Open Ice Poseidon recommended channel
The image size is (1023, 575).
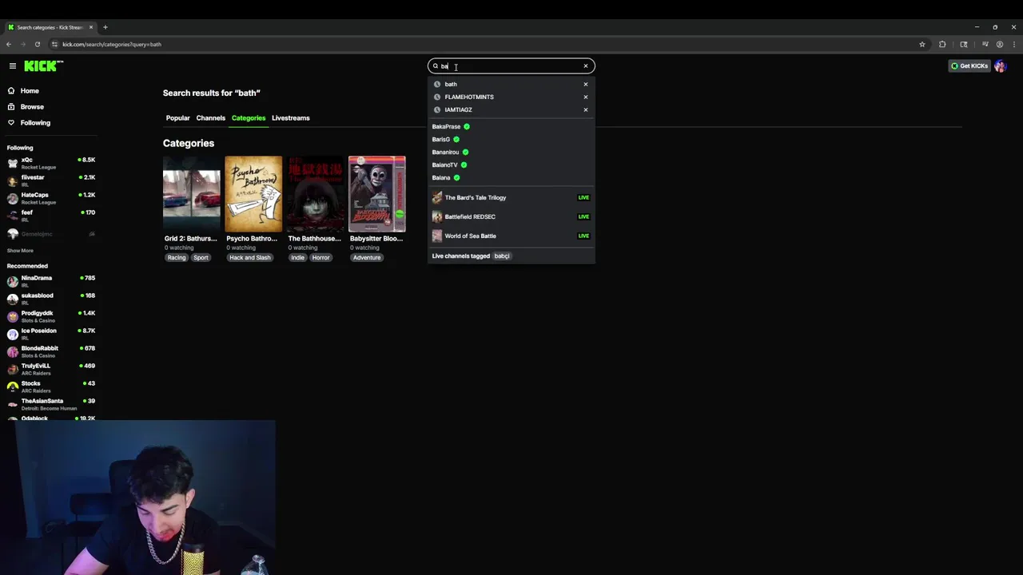pos(51,334)
